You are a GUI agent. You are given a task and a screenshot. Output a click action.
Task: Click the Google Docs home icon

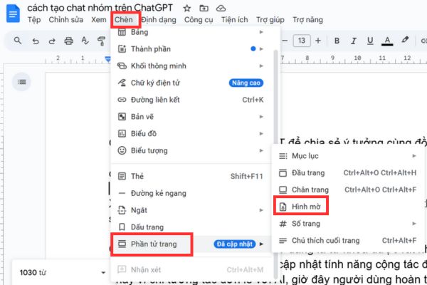point(13,12)
